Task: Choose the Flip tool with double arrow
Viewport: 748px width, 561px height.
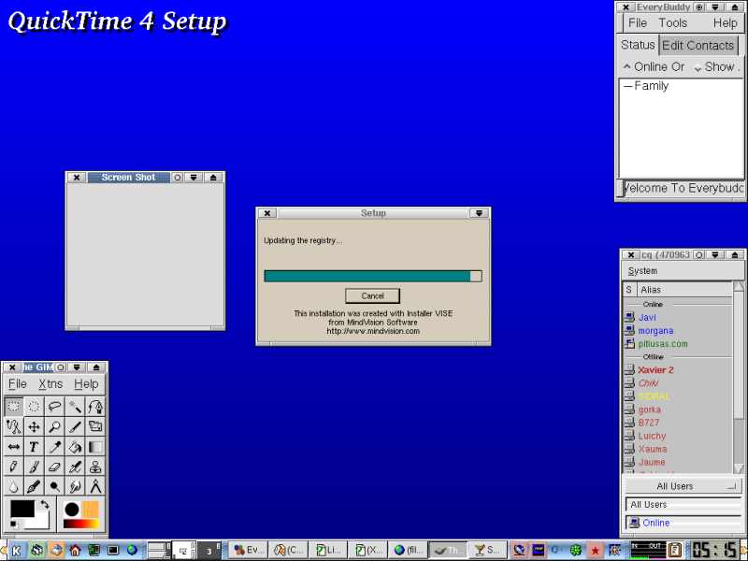Action: point(13,447)
